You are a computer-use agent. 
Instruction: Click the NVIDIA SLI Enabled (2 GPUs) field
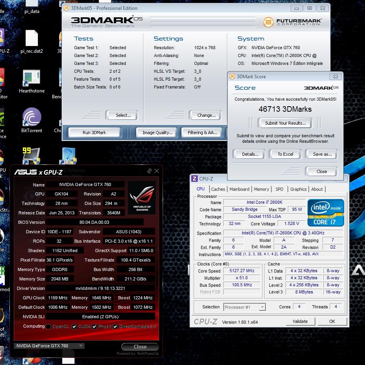click(x=100, y=317)
